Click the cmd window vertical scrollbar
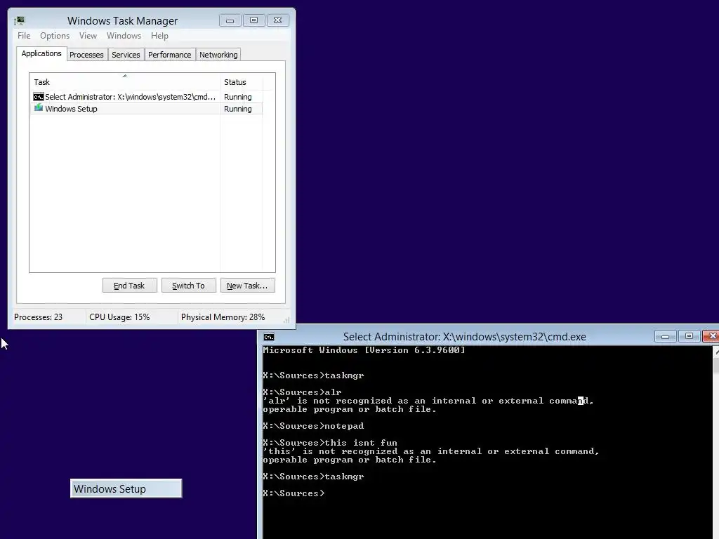Screen dimensions: 719x539 (715, 442)
